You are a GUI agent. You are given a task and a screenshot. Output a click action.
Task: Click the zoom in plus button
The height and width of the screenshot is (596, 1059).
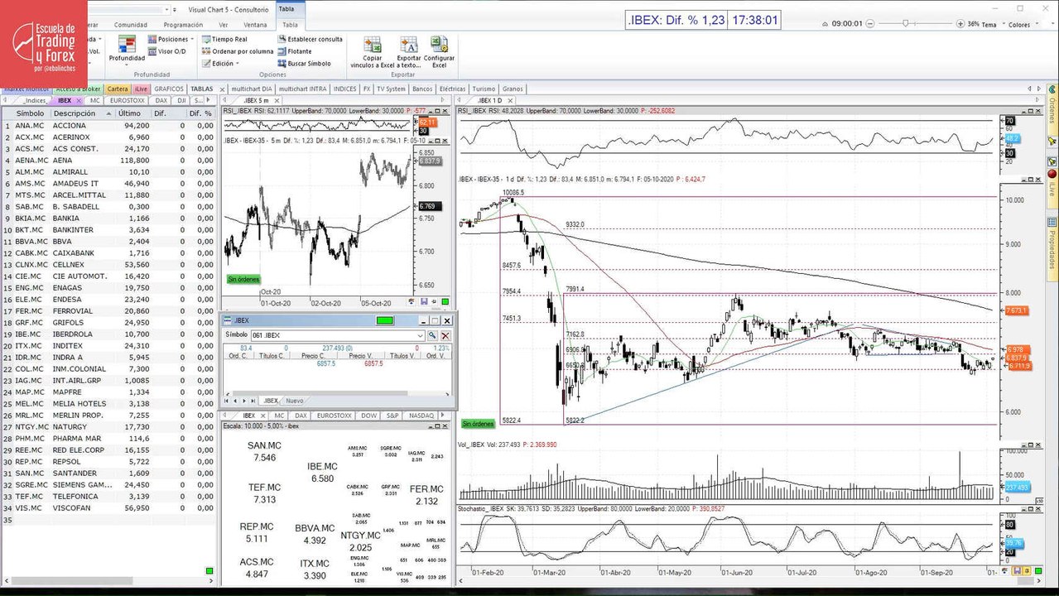click(960, 24)
